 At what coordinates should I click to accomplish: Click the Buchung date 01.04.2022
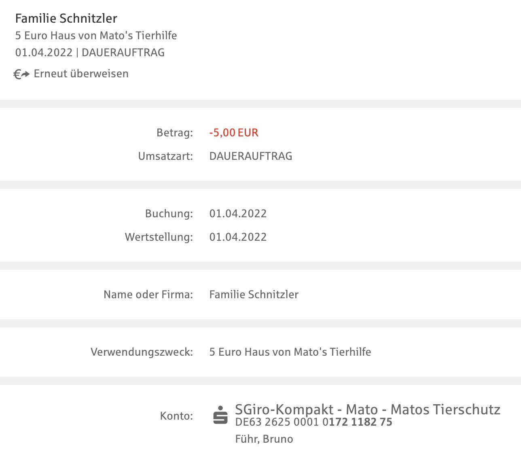coord(238,214)
